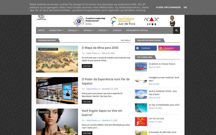Screen dimensions: 216x135
Task: Click Flere oplysninger in cookie banner
Action: pyautogui.click(x=168, y=7)
